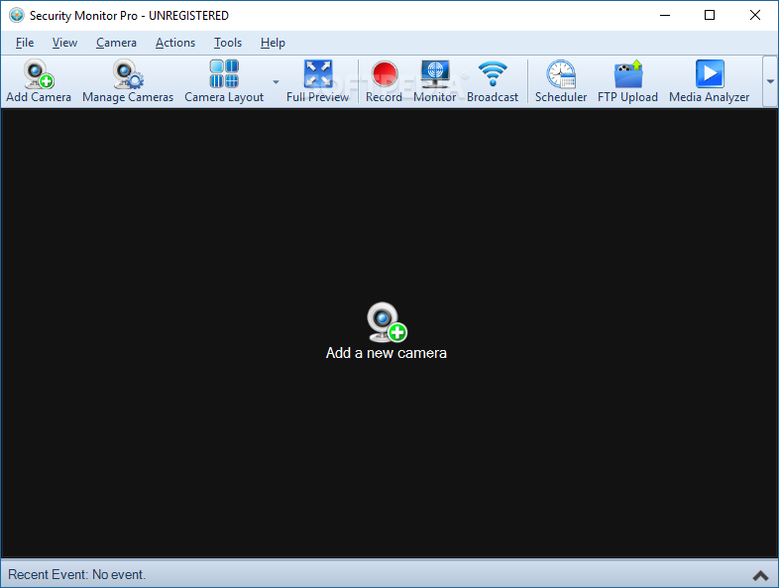
Task: Expand the event panel with the chevron
Action: [x=760, y=575]
